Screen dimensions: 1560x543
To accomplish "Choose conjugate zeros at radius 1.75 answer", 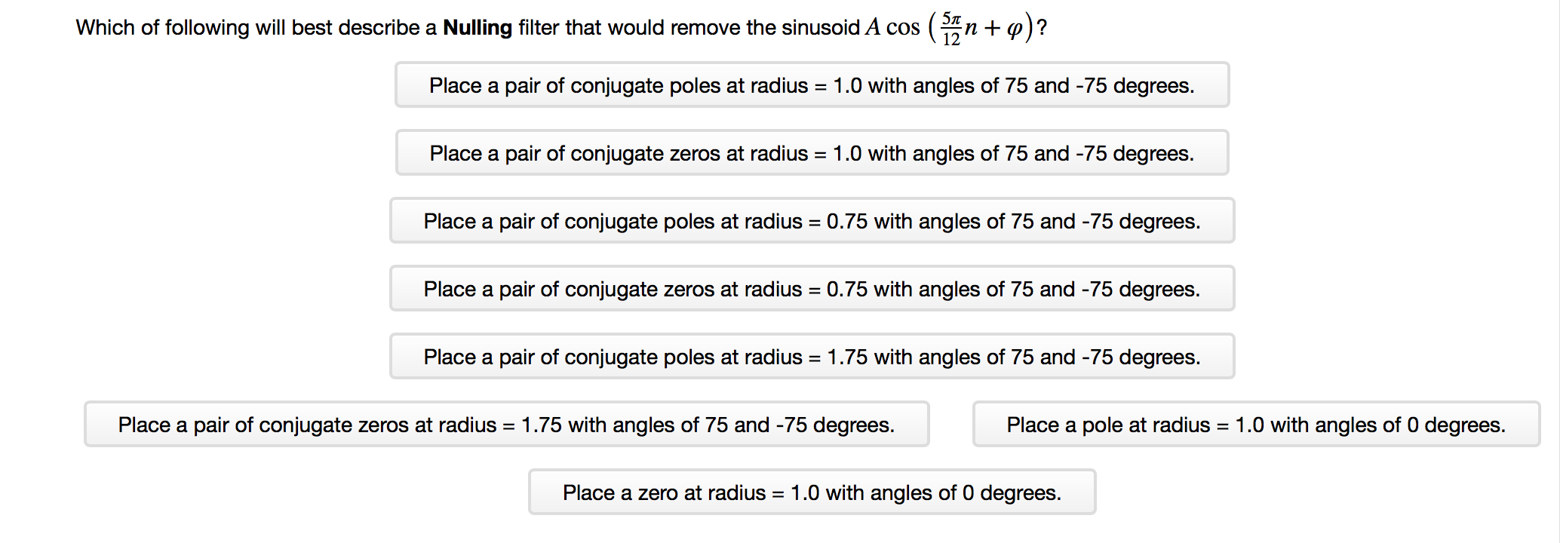I will click(x=506, y=425).
